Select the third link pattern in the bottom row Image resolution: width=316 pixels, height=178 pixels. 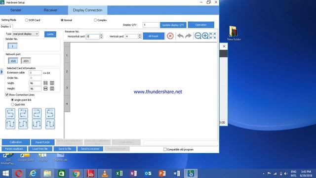[x=37, y=124]
